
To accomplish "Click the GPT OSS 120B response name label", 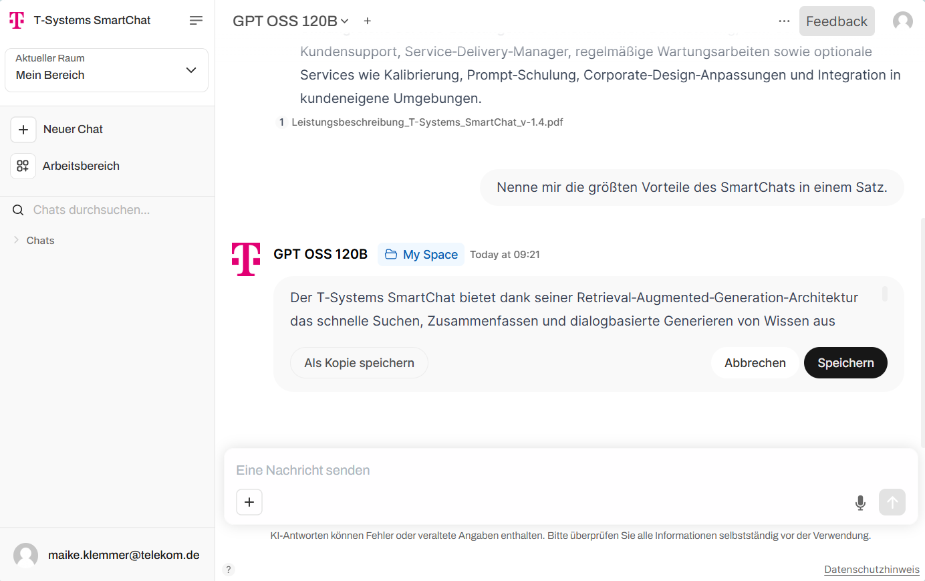I will [x=320, y=254].
